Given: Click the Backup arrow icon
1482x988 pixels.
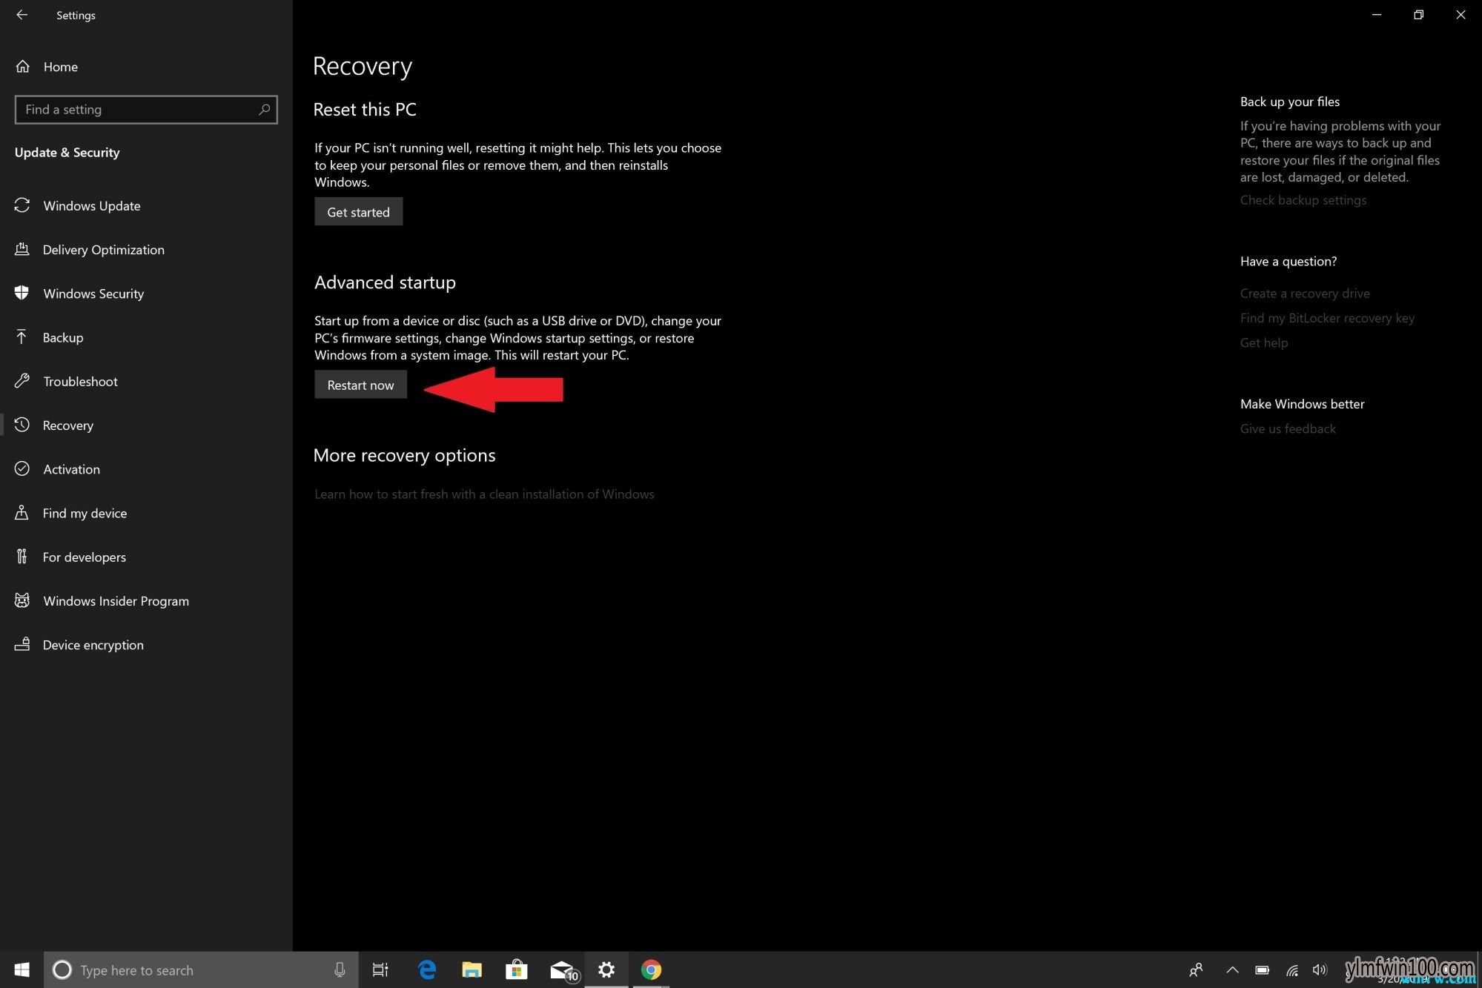Looking at the screenshot, I should click(x=22, y=337).
